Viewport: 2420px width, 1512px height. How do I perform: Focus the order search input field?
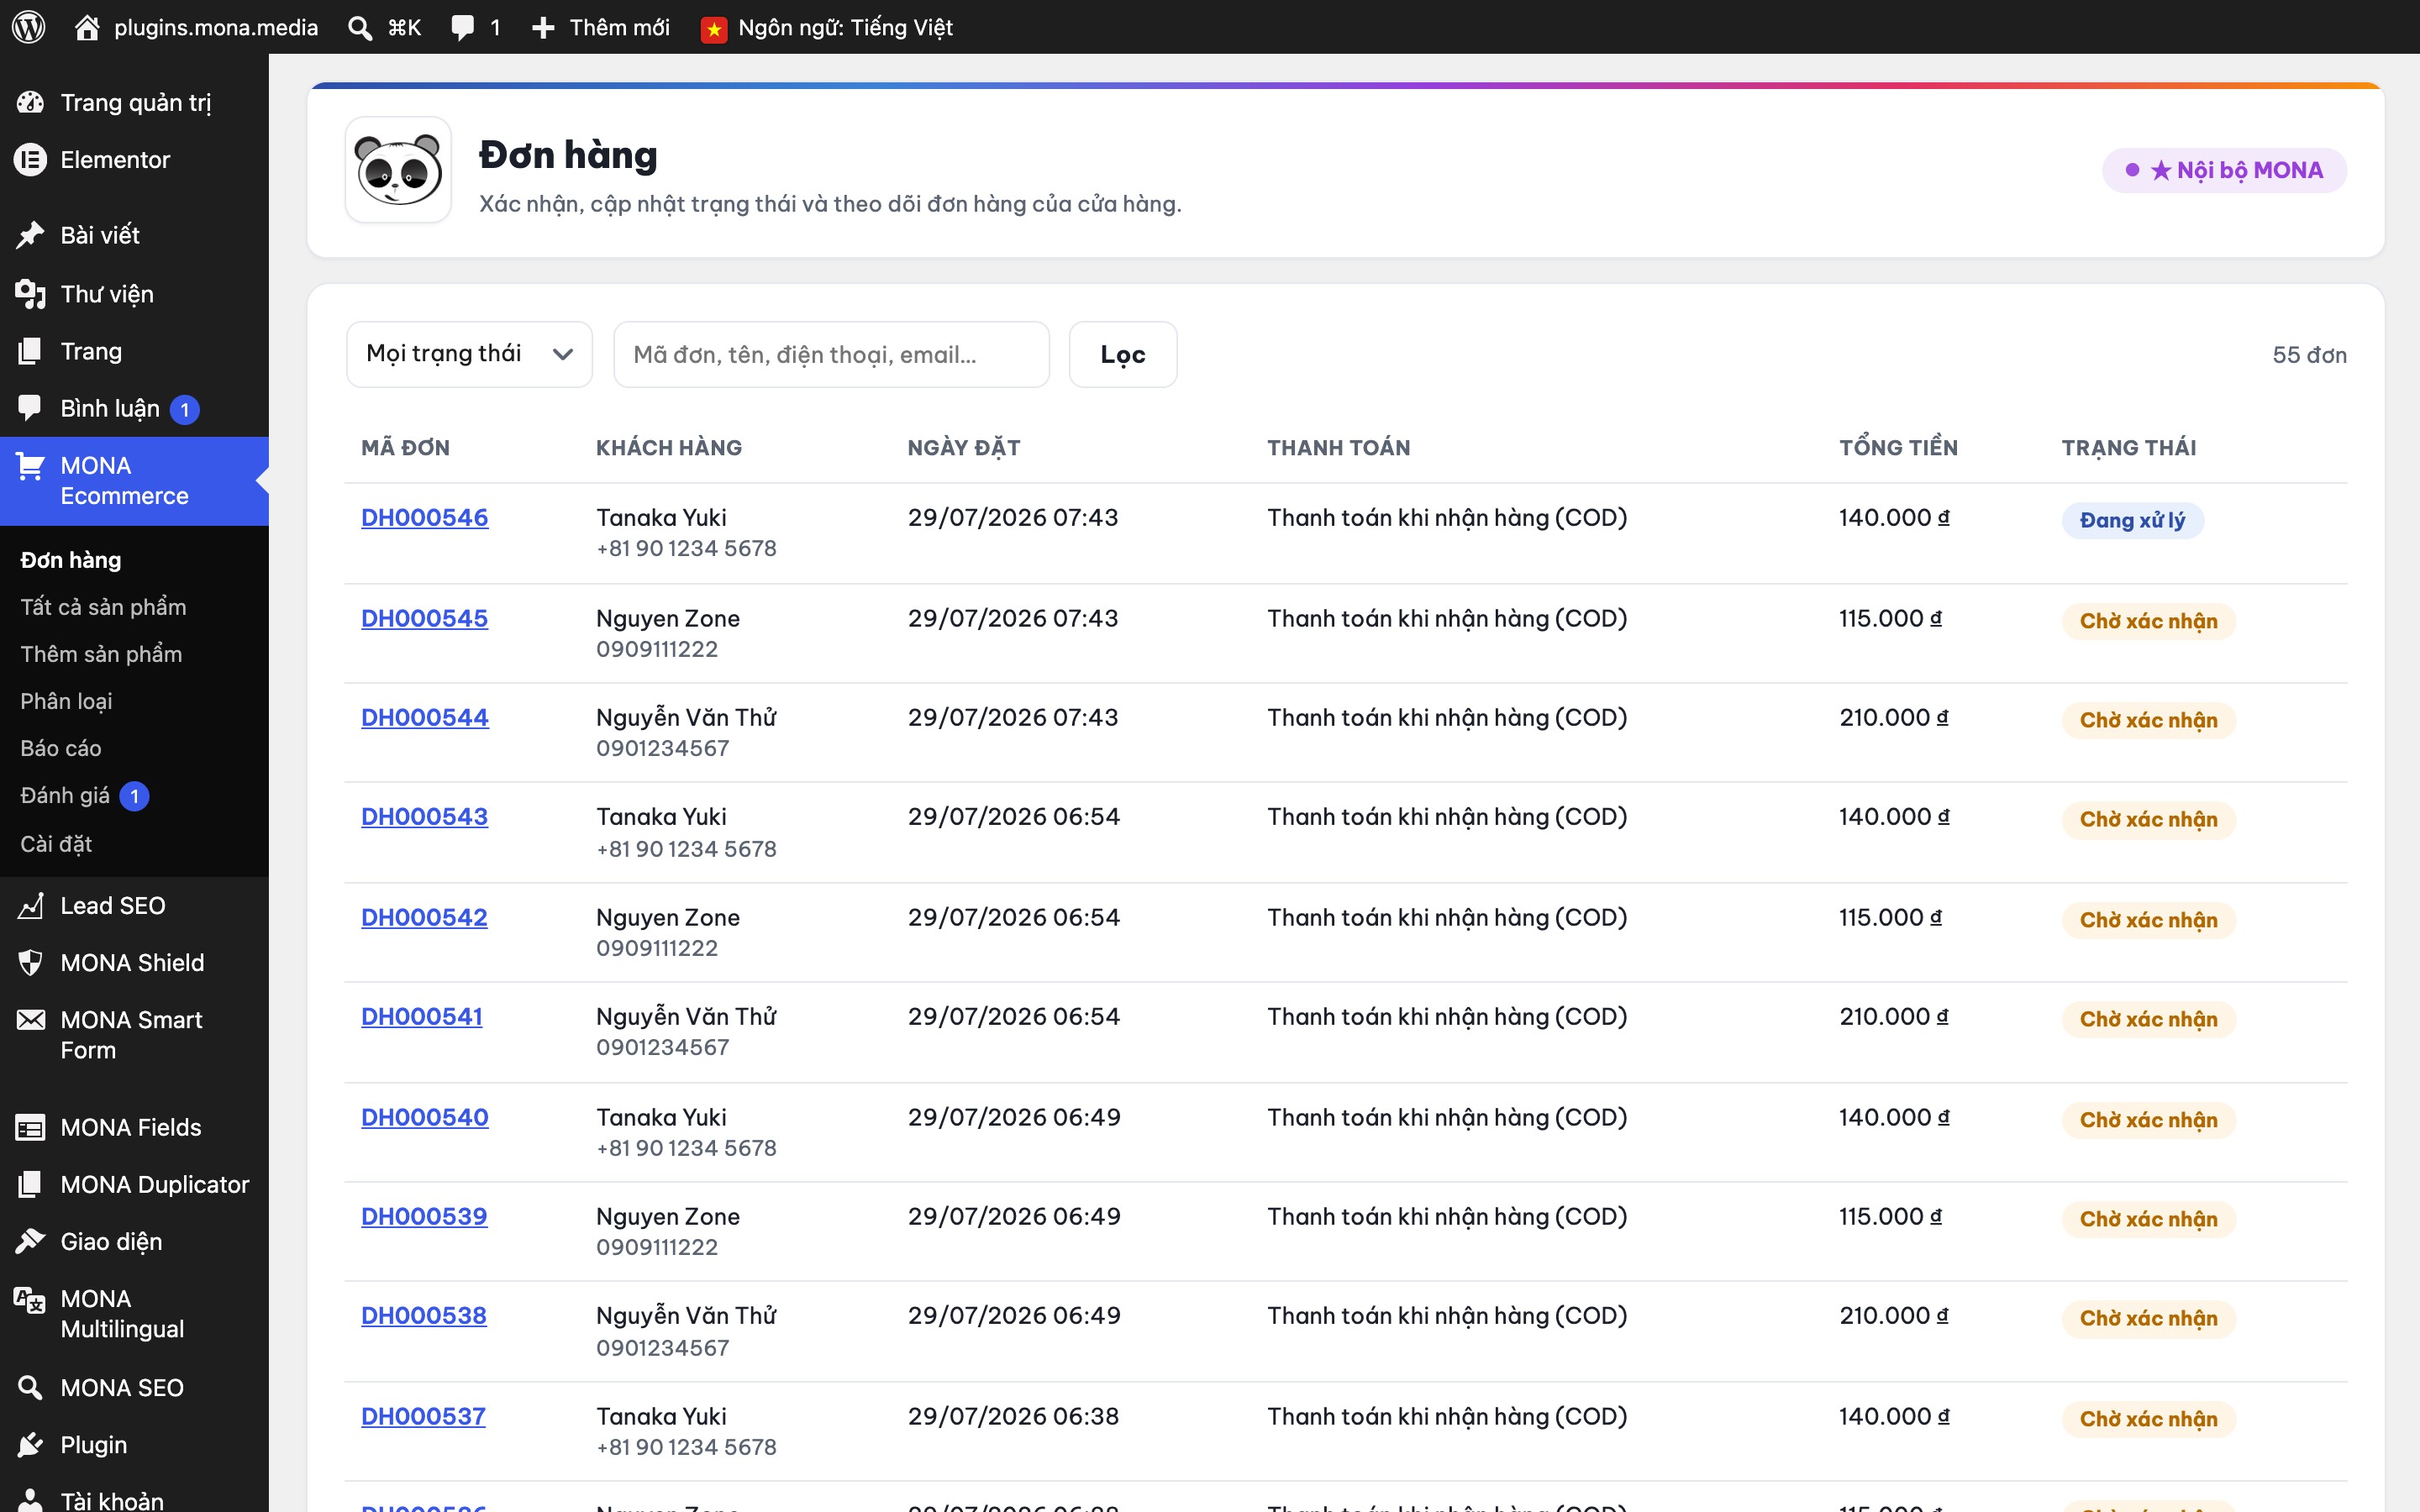pyautogui.click(x=831, y=354)
